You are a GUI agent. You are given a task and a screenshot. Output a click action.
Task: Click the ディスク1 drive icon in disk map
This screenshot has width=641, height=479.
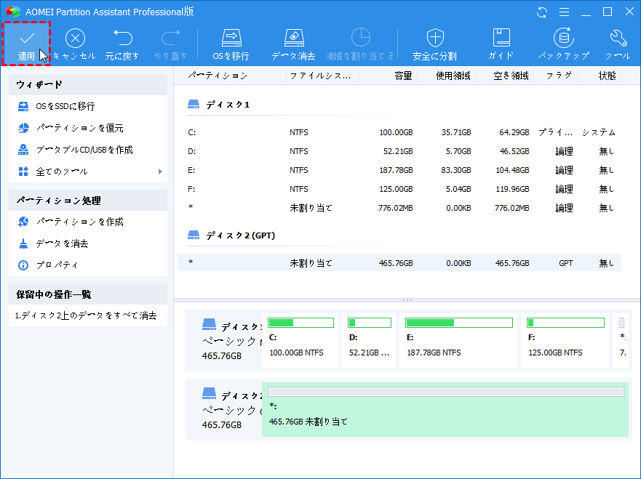click(209, 324)
